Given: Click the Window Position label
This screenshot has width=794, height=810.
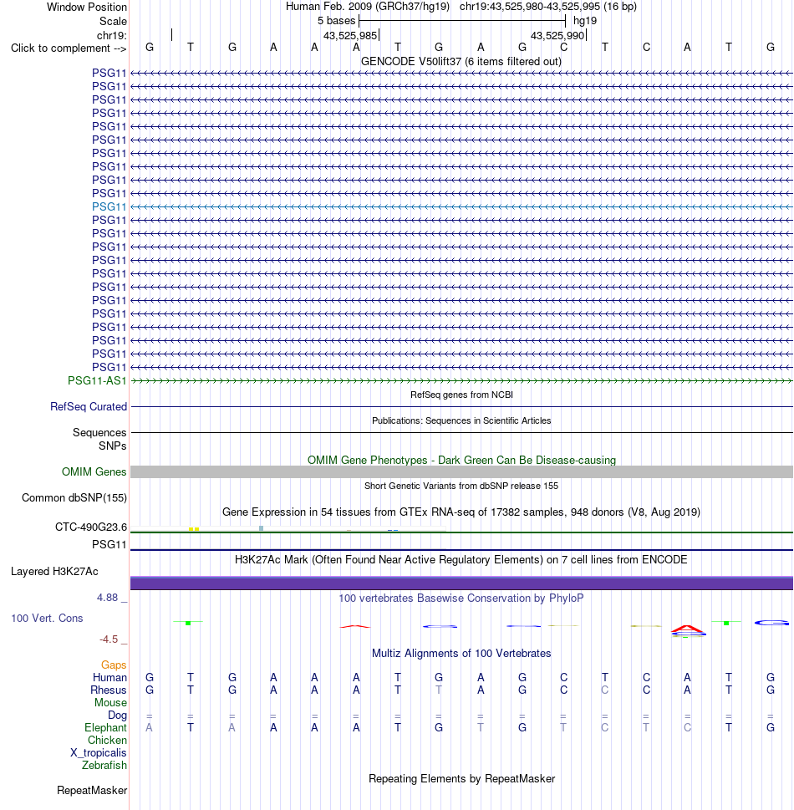Looking at the screenshot, I should click(x=87, y=8).
